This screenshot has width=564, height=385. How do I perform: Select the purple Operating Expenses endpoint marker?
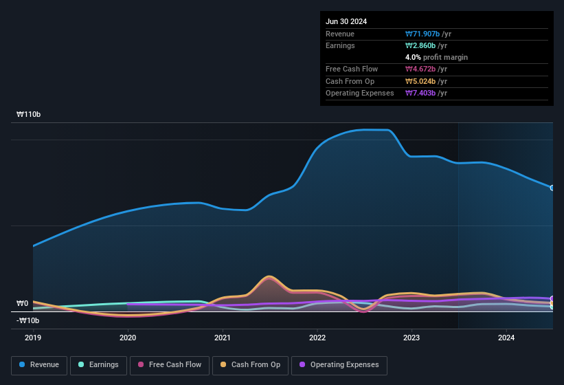click(552, 298)
